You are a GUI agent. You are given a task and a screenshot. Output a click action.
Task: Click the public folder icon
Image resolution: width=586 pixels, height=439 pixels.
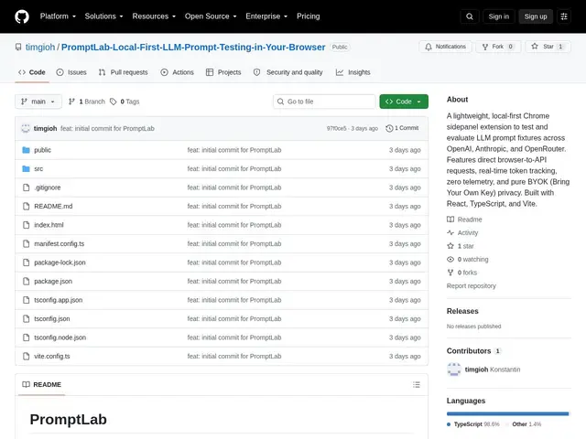pyautogui.click(x=26, y=150)
